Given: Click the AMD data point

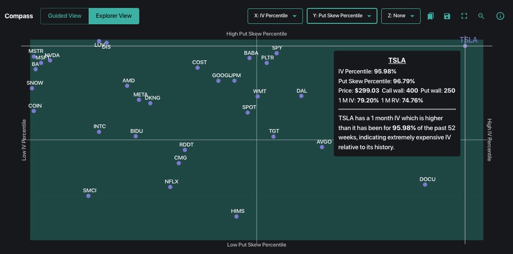Looking at the screenshot, I should pos(127,86).
